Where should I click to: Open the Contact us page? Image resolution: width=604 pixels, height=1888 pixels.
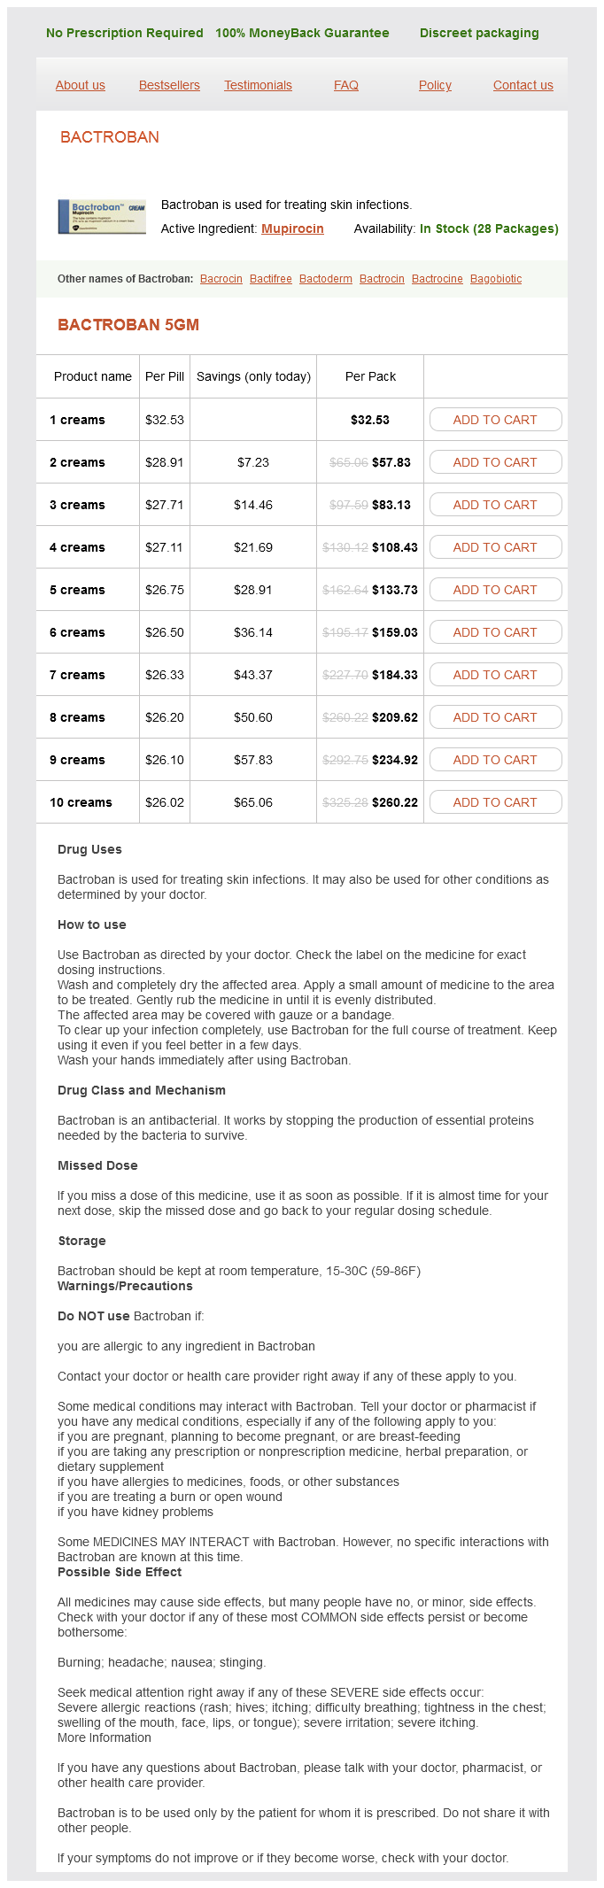(523, 85)
